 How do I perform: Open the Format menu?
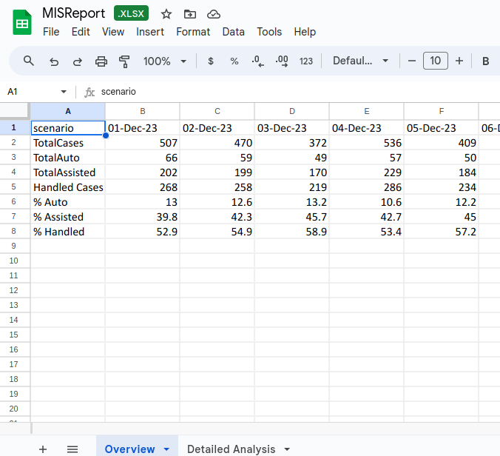(x=193, y=32)
